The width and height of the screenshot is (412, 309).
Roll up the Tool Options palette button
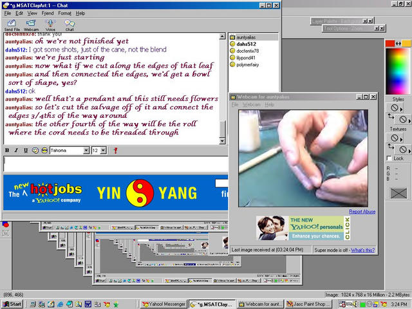(377, 28)
